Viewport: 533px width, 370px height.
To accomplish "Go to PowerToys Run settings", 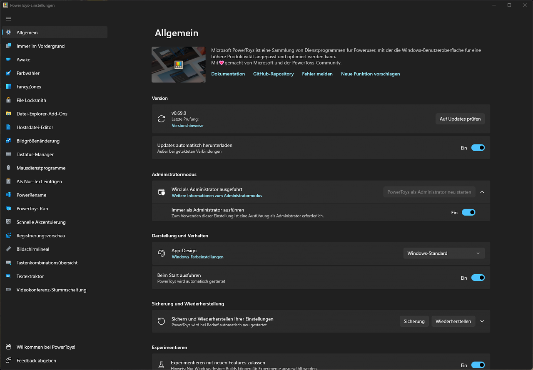I will tap(55, 209).
